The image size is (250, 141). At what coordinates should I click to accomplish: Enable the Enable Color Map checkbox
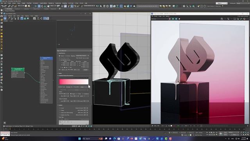(x=60, y=115)
